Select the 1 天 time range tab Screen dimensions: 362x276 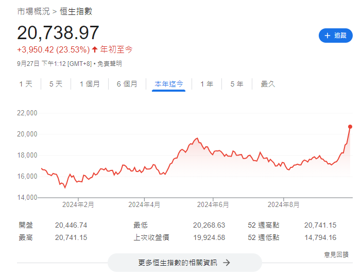coord(26,84)
